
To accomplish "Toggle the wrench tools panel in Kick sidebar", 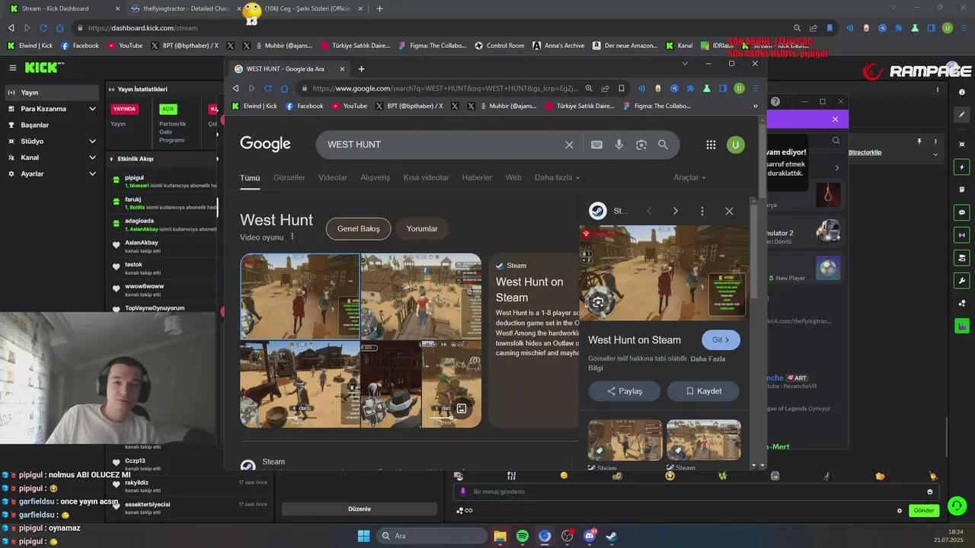I will pos(962,281).
